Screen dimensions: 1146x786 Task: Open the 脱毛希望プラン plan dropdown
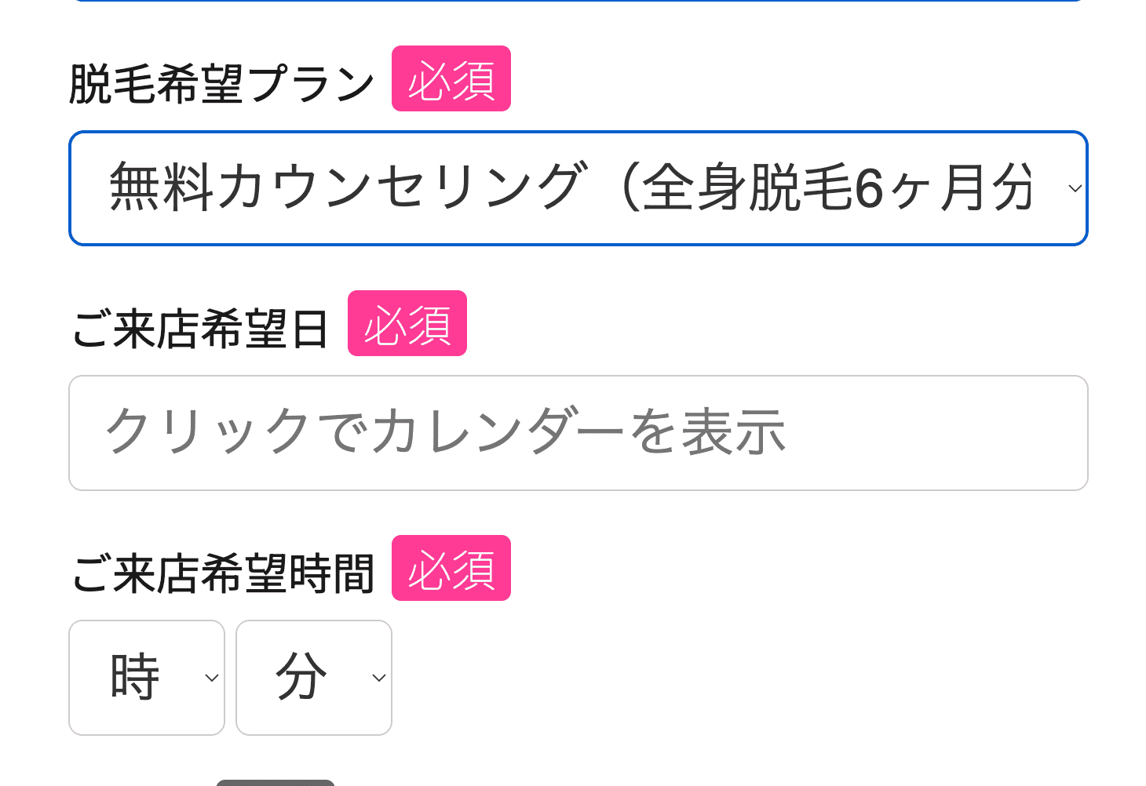coord(578,188)
